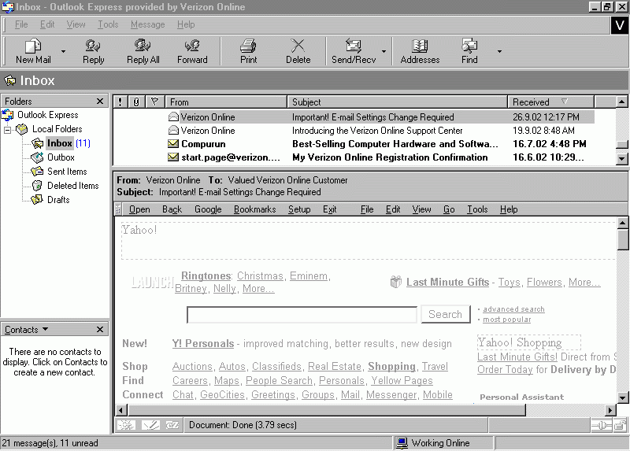Click the Reply All toolbar button
The height and width of the screenshot is (451, 630).
tap(143, 51)
